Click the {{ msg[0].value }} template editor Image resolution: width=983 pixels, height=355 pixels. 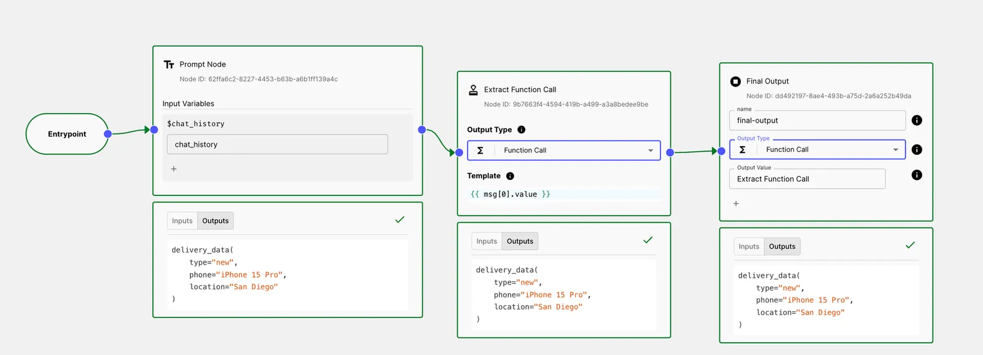(564, 194)
